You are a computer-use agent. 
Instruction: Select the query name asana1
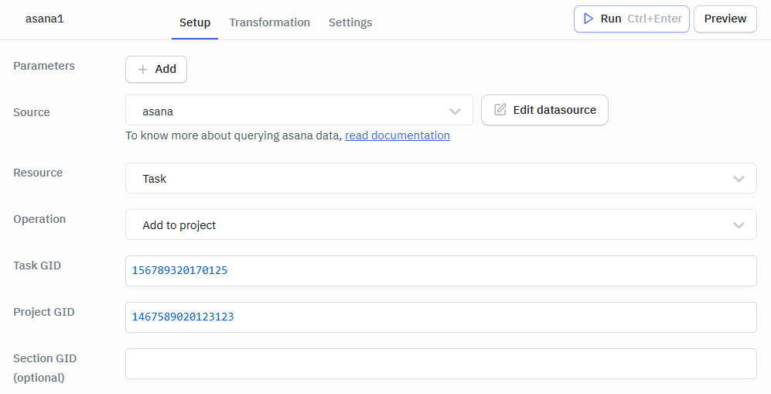tap(45, 19)
